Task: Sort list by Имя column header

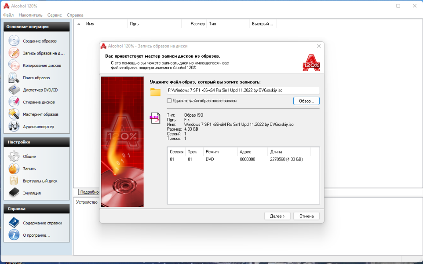Action: 105,24
